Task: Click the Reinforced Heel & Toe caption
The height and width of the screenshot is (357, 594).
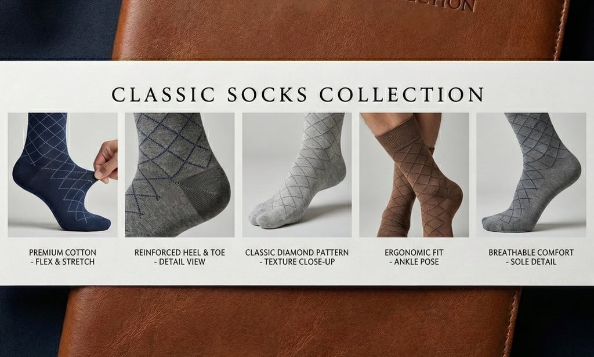Action: pos(180,253)
